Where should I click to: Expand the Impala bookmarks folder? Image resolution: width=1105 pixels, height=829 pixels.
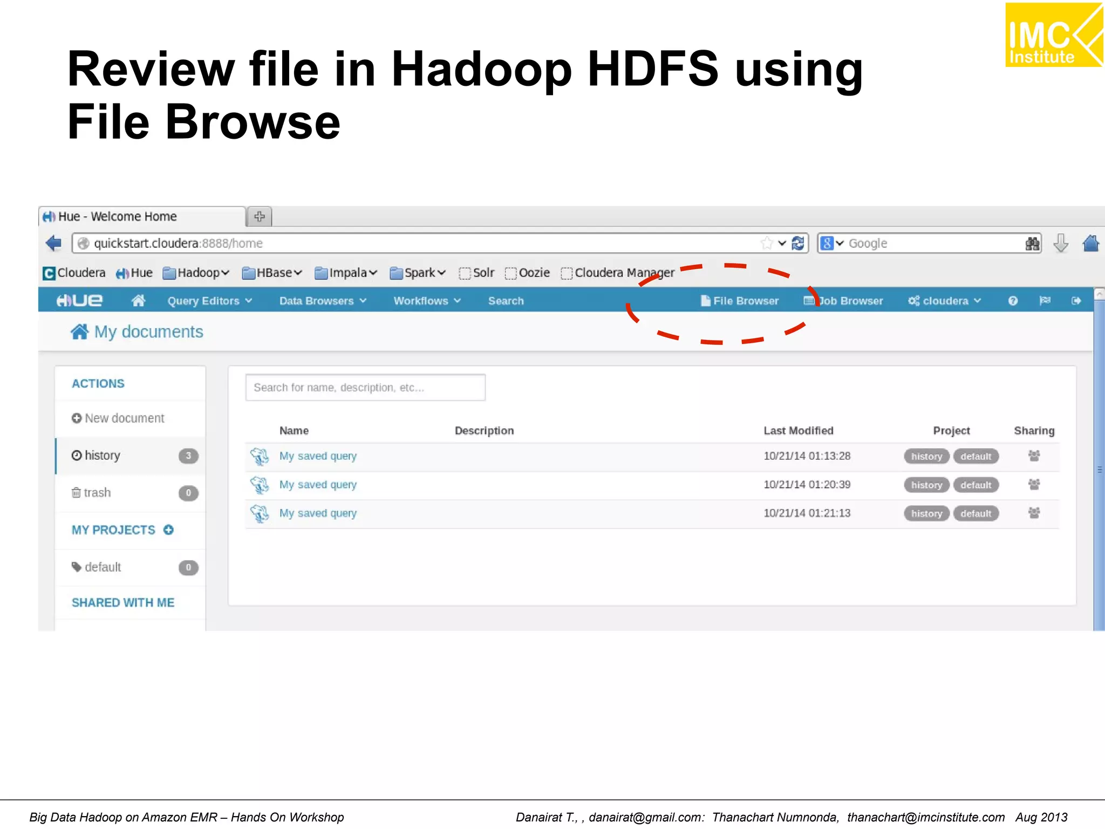346,273
